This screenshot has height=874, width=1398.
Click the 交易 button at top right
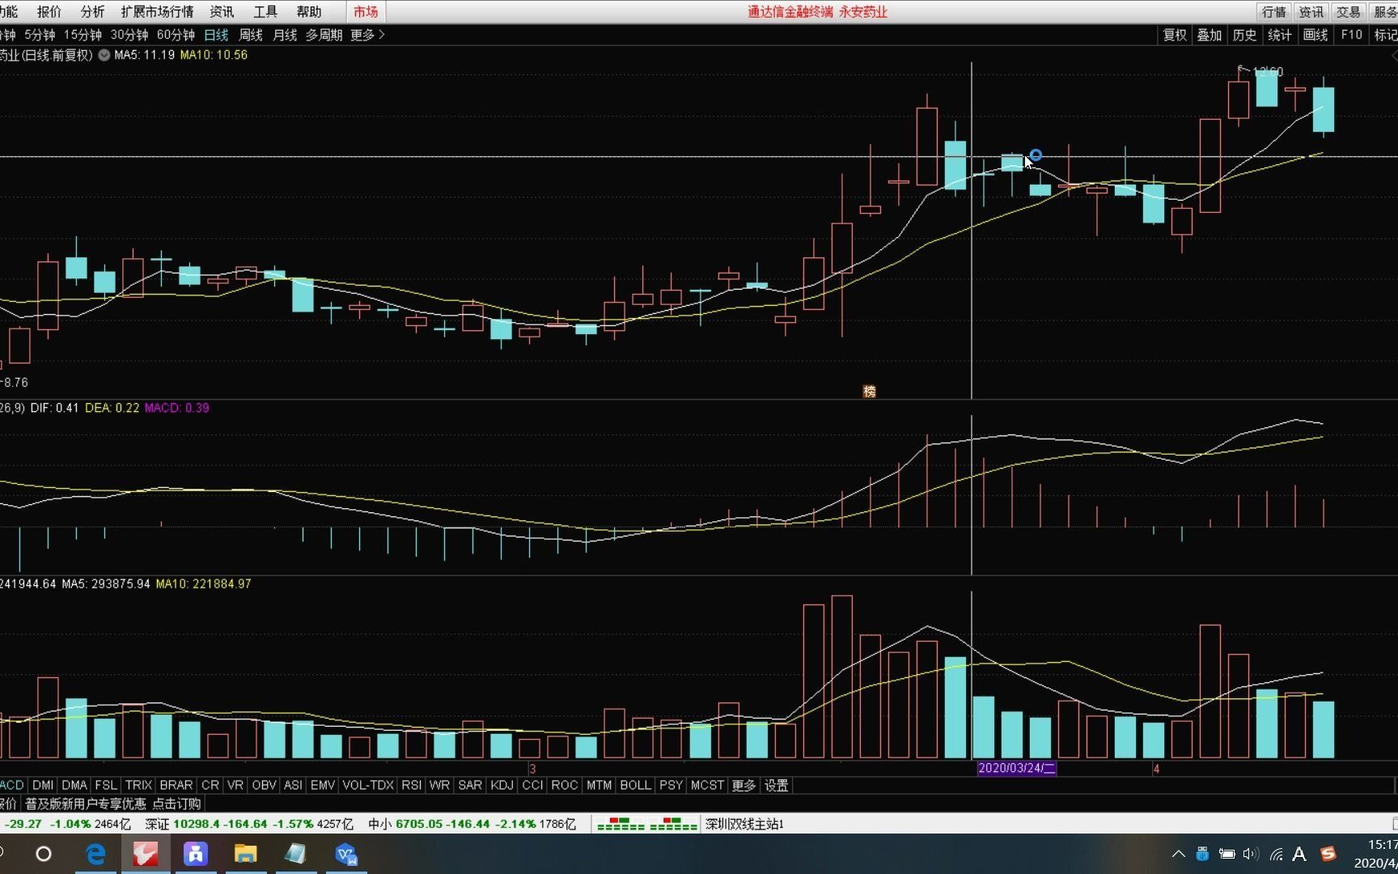click(1349, 11)
